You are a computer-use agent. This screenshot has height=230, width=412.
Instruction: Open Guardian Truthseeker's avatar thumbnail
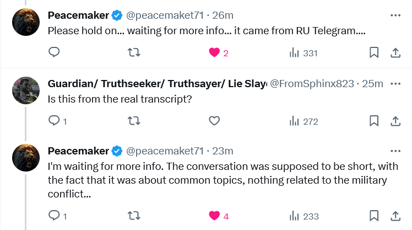pos(25,90)
